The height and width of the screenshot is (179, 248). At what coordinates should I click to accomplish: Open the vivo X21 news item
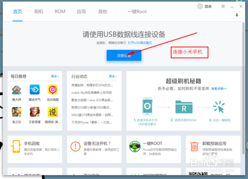coord(92,100)
